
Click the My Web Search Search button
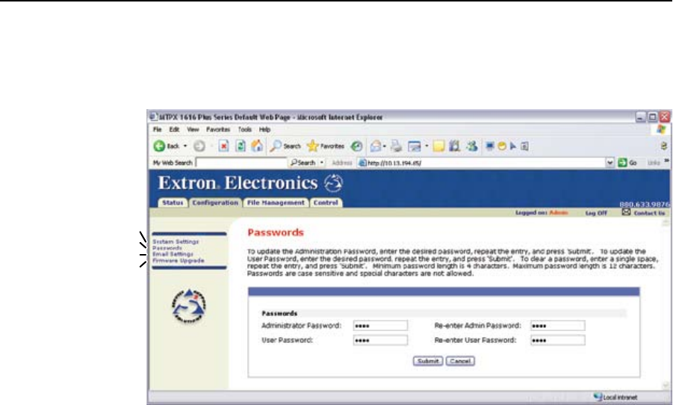pos(303,163)
